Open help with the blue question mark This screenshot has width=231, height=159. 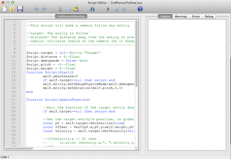[140, 9]
